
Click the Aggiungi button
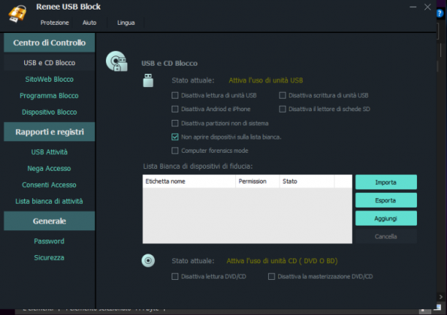(x=386, y=219)
